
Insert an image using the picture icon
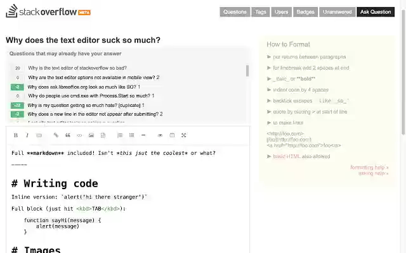[91, 135]
